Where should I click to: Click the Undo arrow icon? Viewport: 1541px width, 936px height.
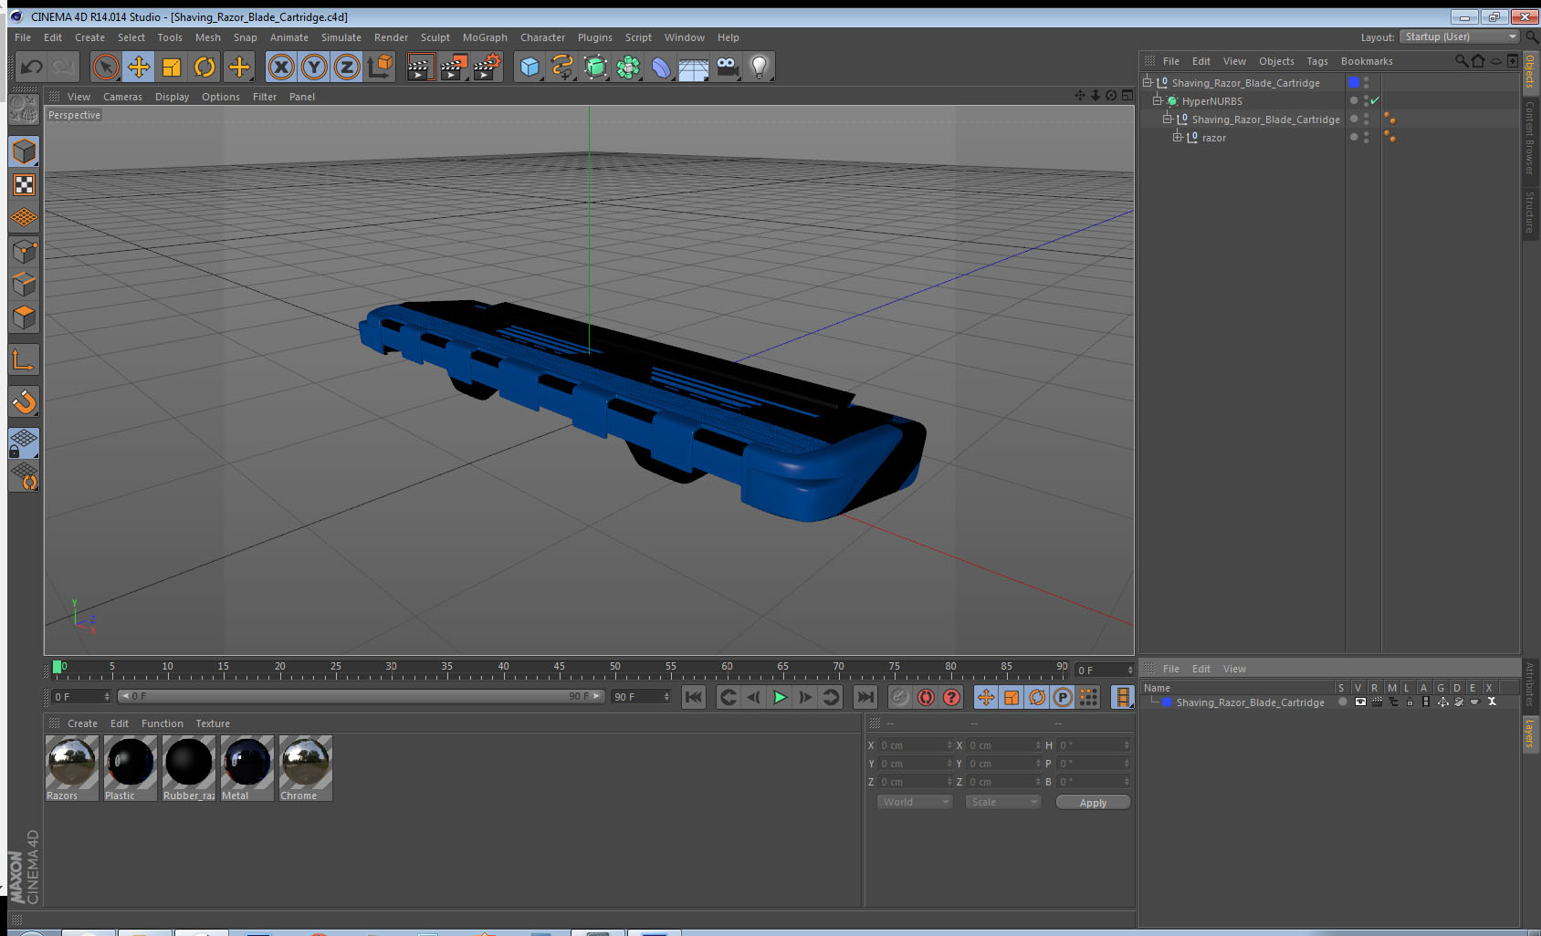pyautogui.click(x=32, y=67)
